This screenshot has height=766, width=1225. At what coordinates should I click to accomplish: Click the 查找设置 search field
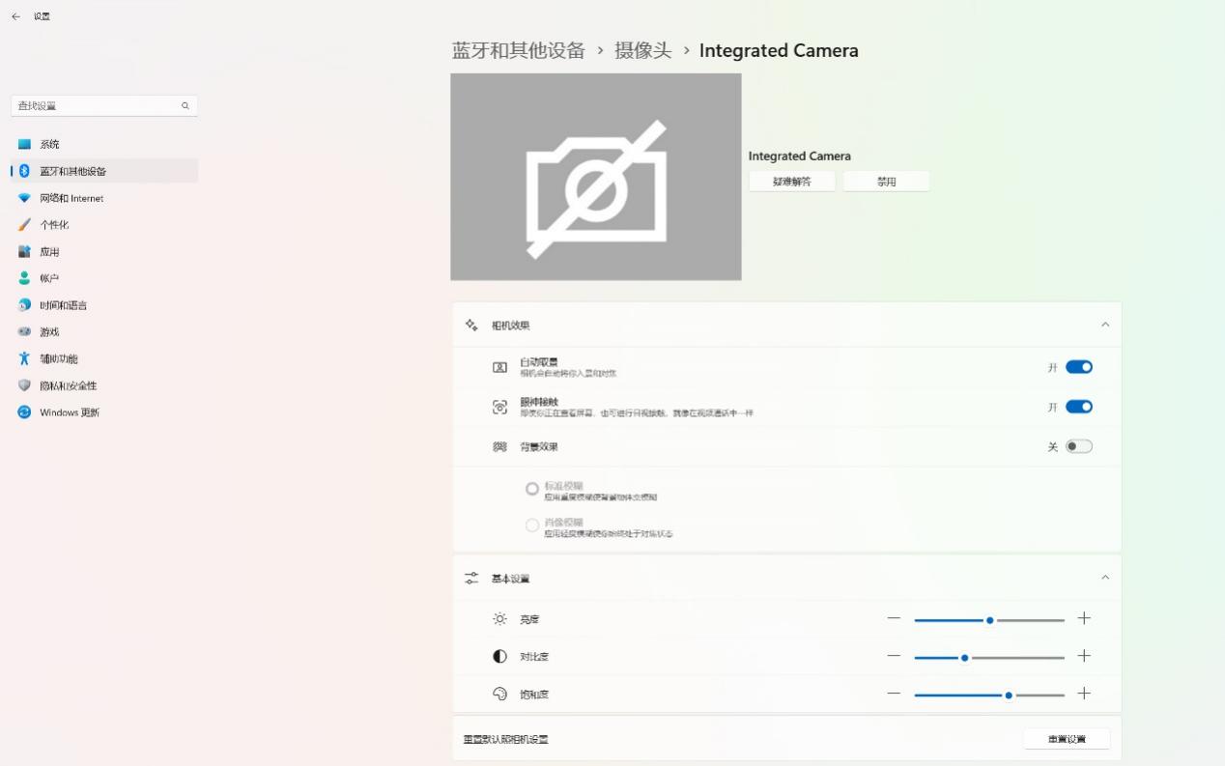point(104,105)
